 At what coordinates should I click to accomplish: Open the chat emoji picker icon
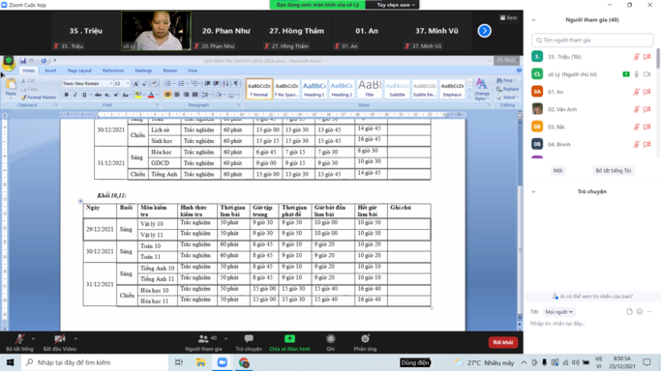pyautogui.click(x=640, y=312)
